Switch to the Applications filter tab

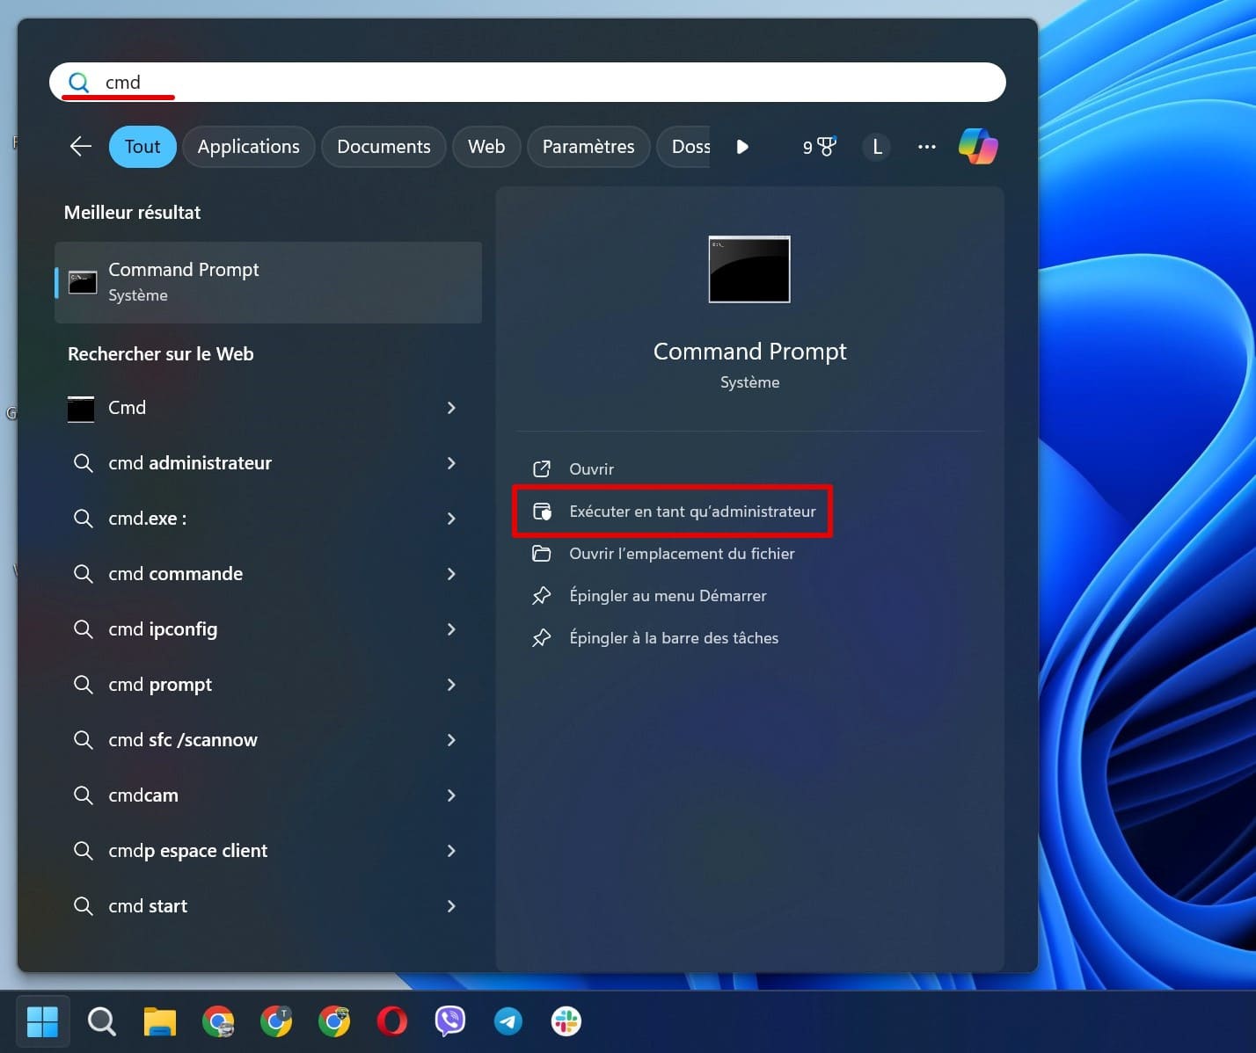point(248,147)
